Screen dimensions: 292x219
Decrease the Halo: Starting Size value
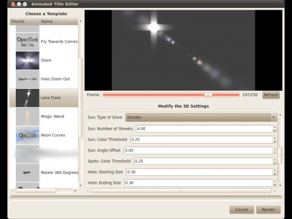tap(275, 174)
